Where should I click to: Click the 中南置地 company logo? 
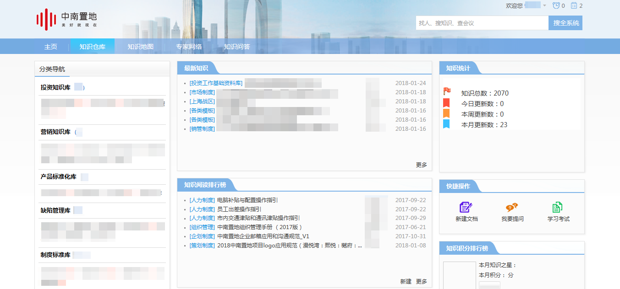click(67, 20)
